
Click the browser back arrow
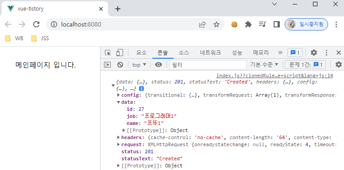click(x=8, y=24)
